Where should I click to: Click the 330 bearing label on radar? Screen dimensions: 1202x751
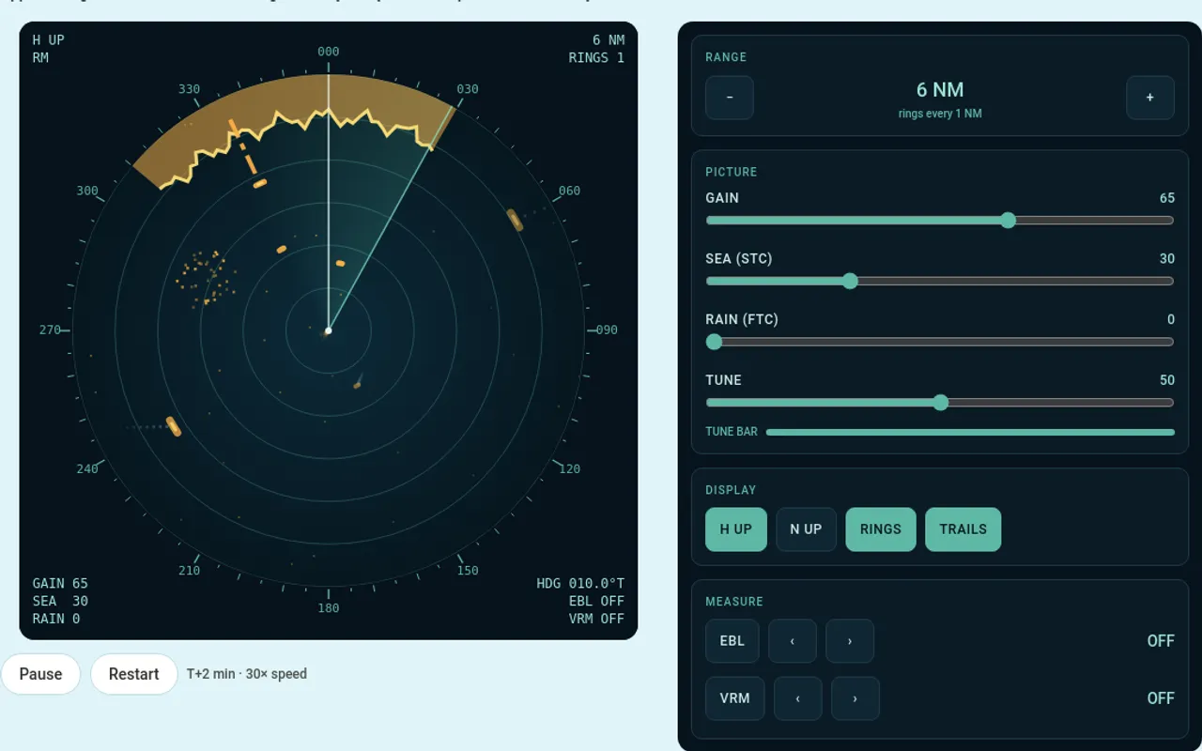(x=189, y=89)
